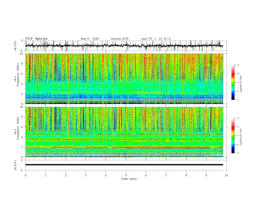Click the "log(PSD)(V²/Hz)" label beside ch.1 color bar
The image size is (255, 197).
241,84
